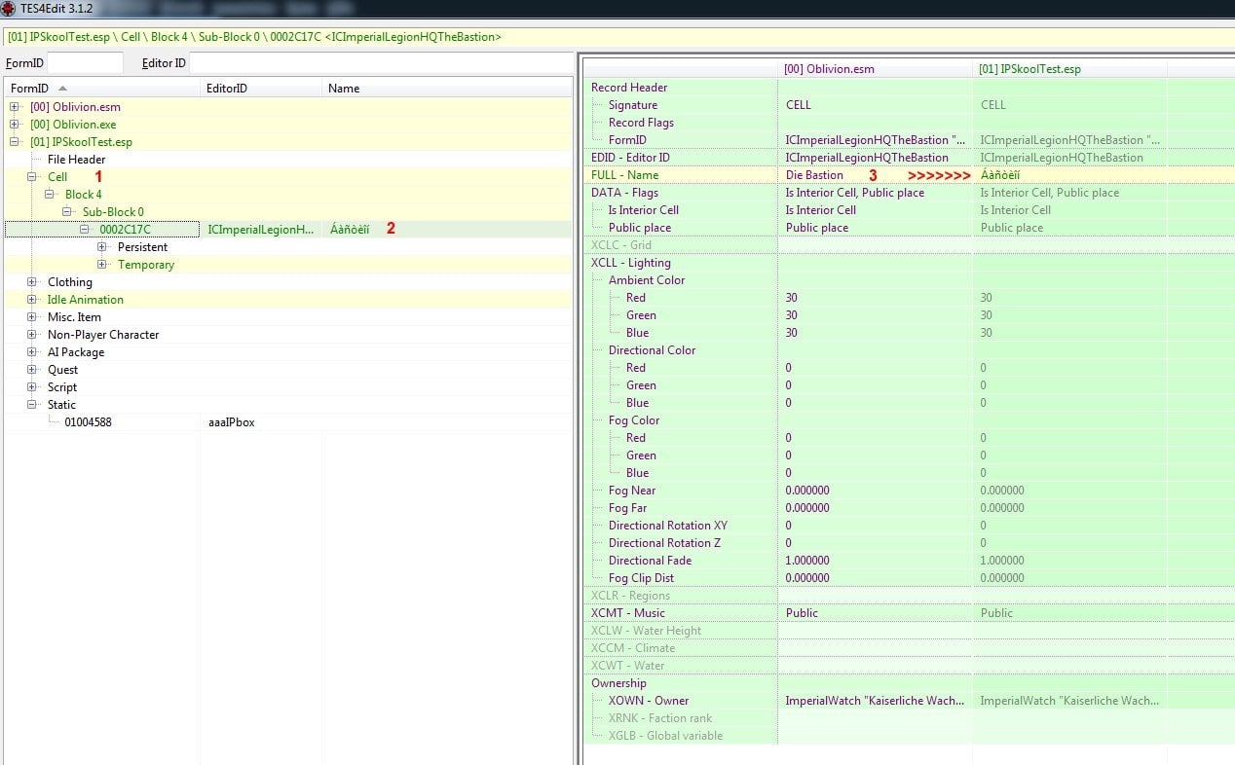1235x765 pixels.
Task: Expand the Quest record group
Action: pos(32,370)
